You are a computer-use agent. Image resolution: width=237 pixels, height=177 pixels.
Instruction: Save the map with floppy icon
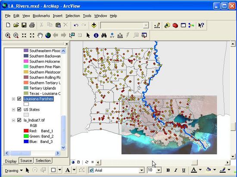click(24, 25)
